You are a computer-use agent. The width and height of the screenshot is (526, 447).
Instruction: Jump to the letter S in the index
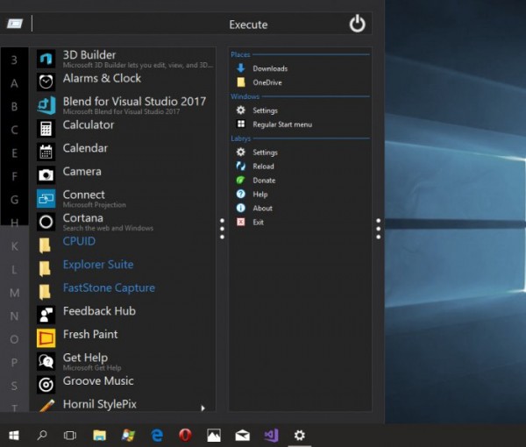tap(14, 386)
